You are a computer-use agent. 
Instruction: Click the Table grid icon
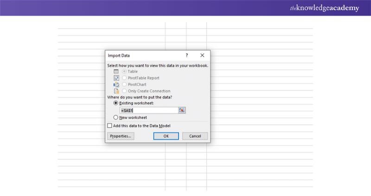[x=116, y=72]
